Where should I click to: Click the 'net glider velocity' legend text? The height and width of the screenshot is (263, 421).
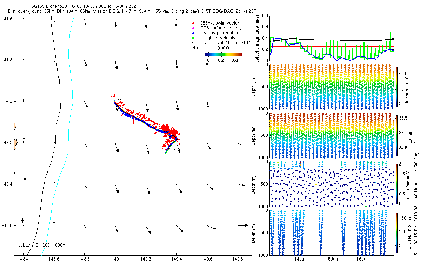pyautogui.click(x=218, y=38)
